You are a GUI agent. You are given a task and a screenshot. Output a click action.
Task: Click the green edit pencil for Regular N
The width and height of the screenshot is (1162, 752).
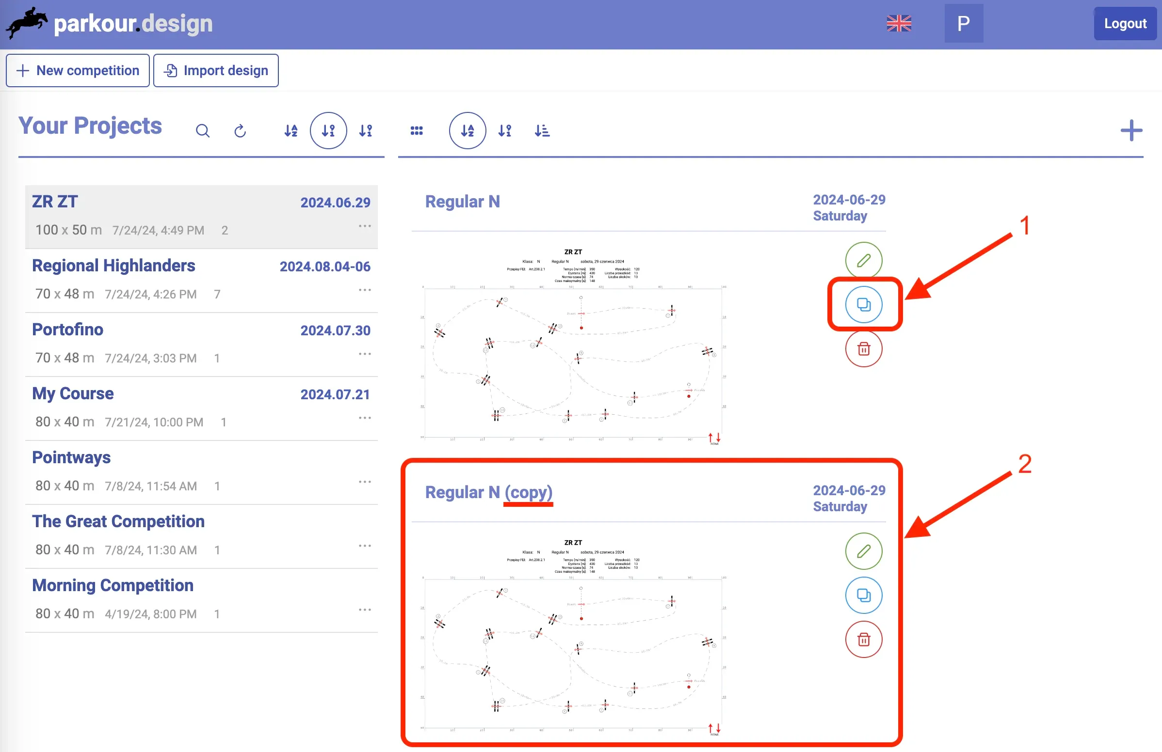pyautogui.click(x=863, y=260)
